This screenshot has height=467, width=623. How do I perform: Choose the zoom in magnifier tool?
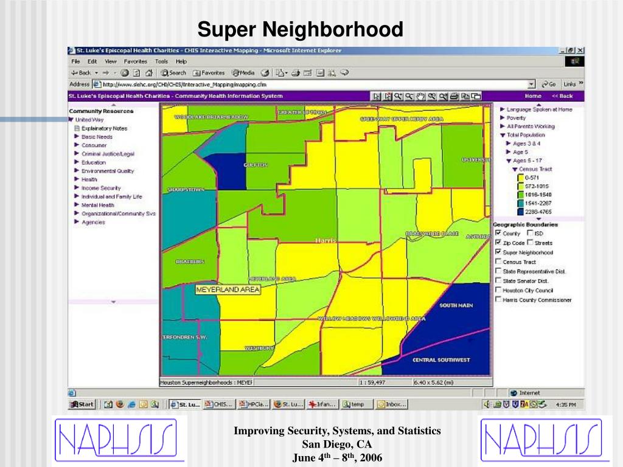point(398,96)
